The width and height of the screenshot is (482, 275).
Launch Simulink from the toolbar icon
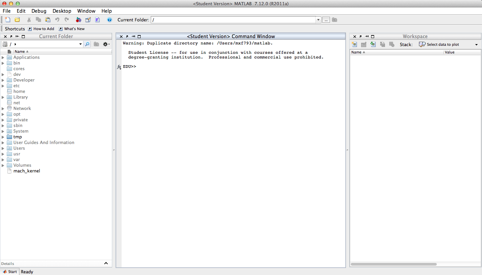[x=78, y=20]
